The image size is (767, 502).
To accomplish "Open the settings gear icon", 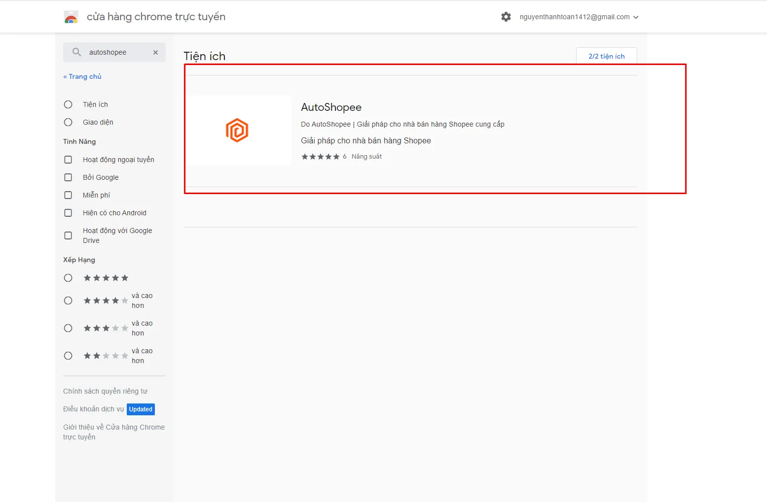I will [x=506, y=17].
